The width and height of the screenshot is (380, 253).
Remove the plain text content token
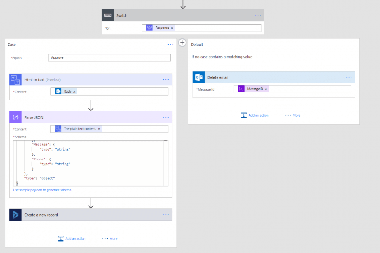point(99,129)
